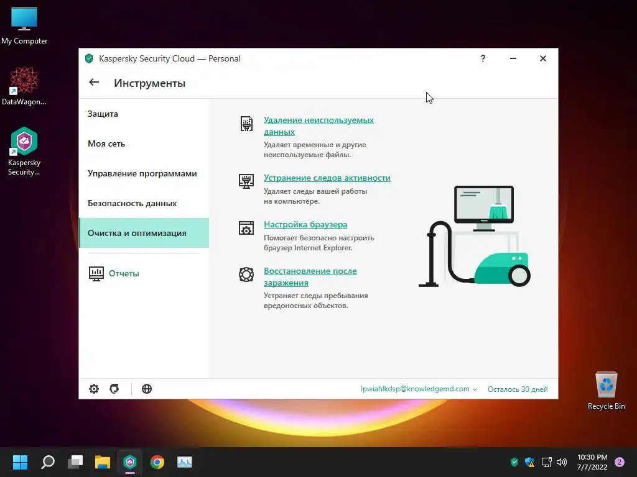
Task: Open the Recycle Bin on desktop
Action: coord(606,391)
